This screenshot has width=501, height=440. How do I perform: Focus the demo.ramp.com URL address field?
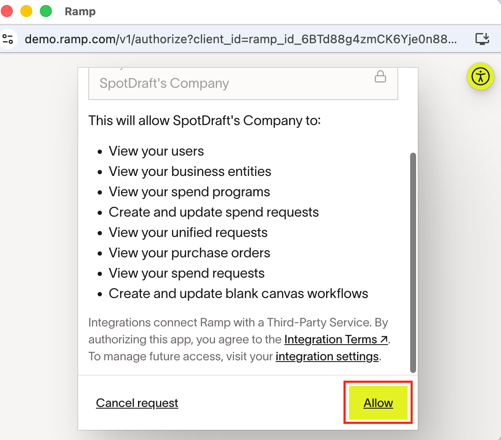click(240, 39)
